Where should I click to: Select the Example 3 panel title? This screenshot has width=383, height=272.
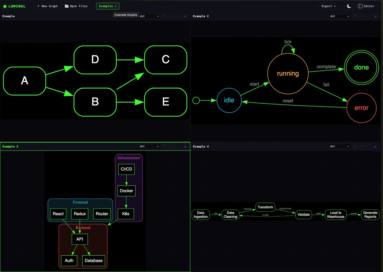(10, 146)
